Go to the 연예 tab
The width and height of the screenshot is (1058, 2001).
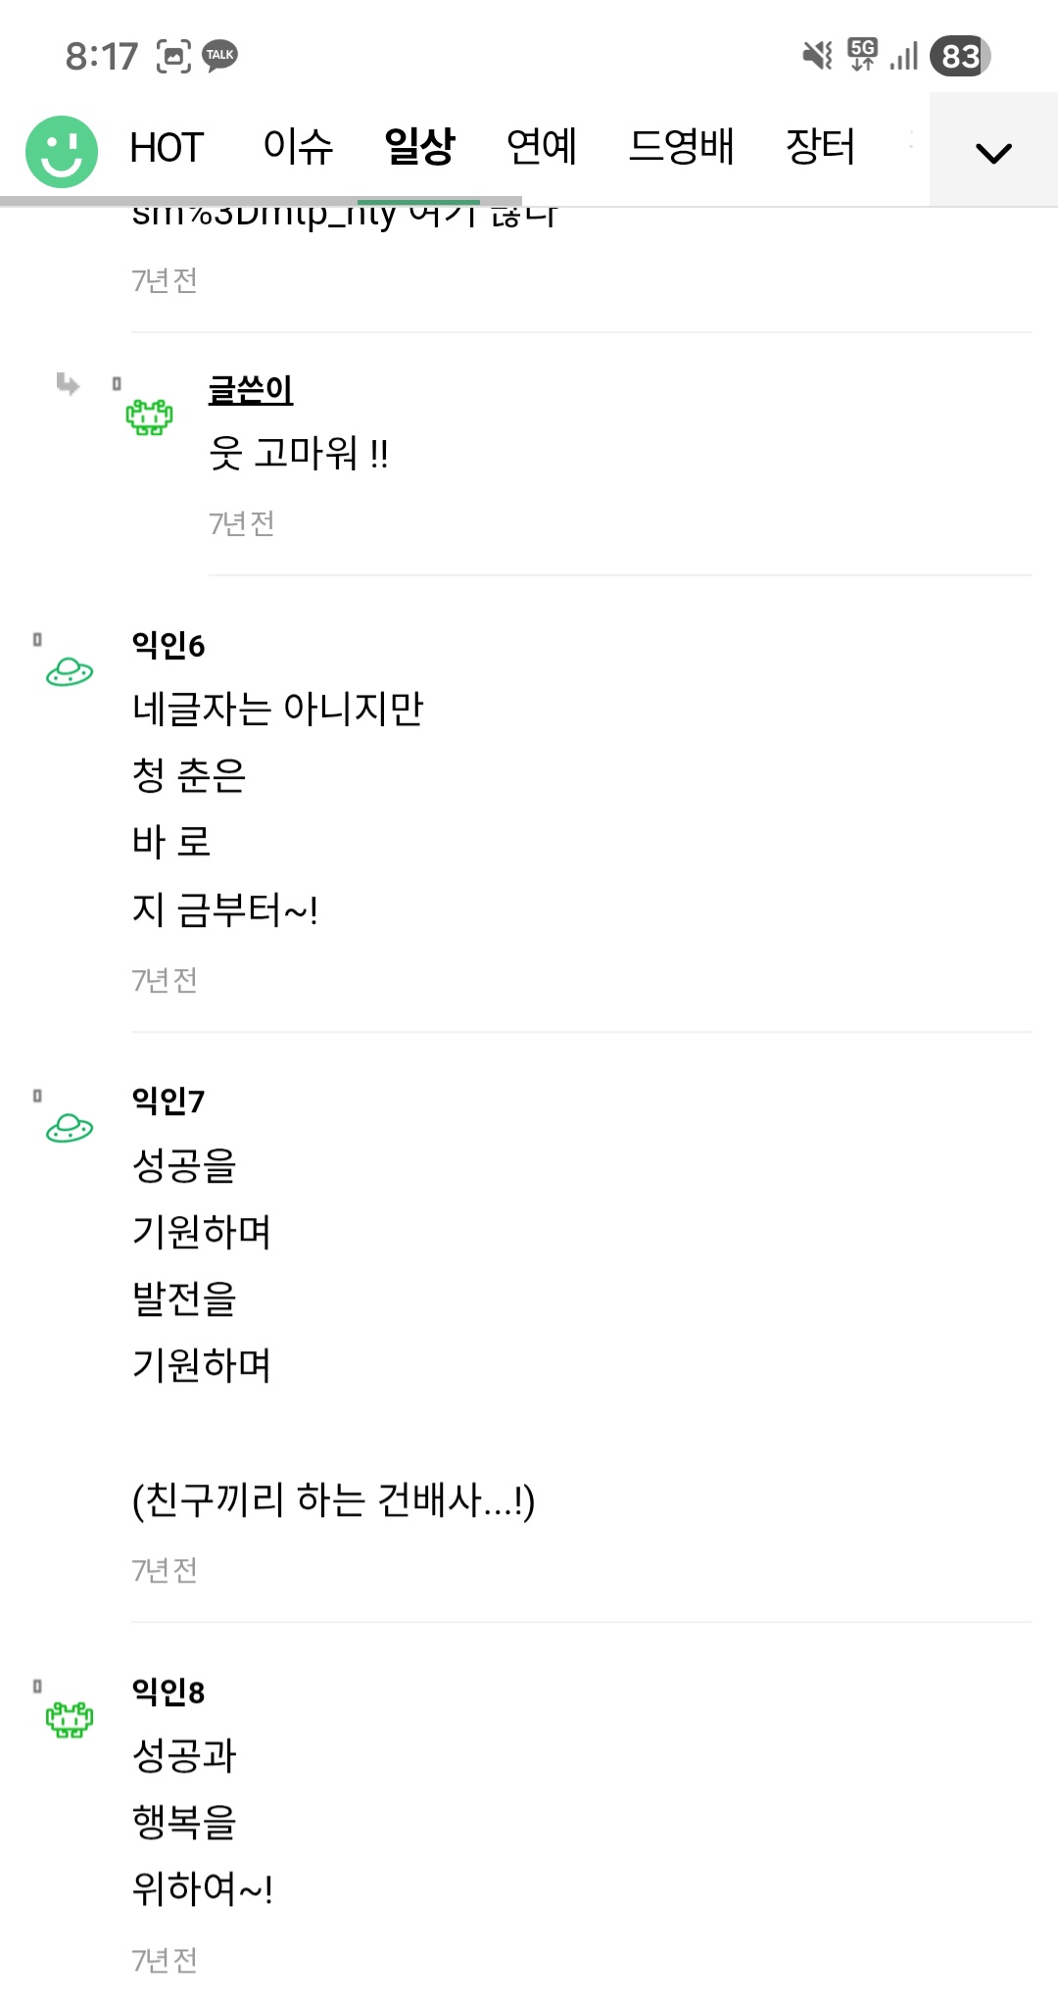[541, 148]
